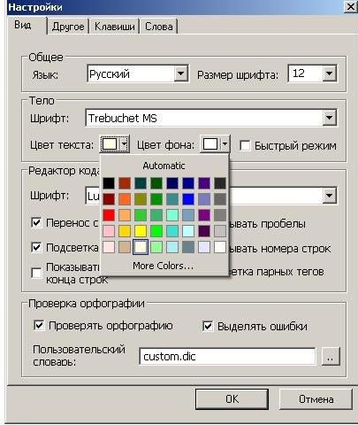Switch to the Клавиши tab

point(115,27)
